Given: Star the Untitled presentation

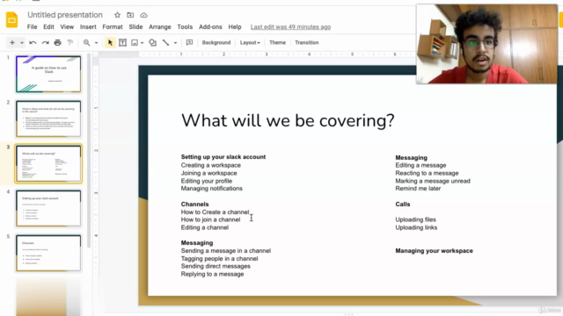Looking at the screenshot, I should point(117,15).
